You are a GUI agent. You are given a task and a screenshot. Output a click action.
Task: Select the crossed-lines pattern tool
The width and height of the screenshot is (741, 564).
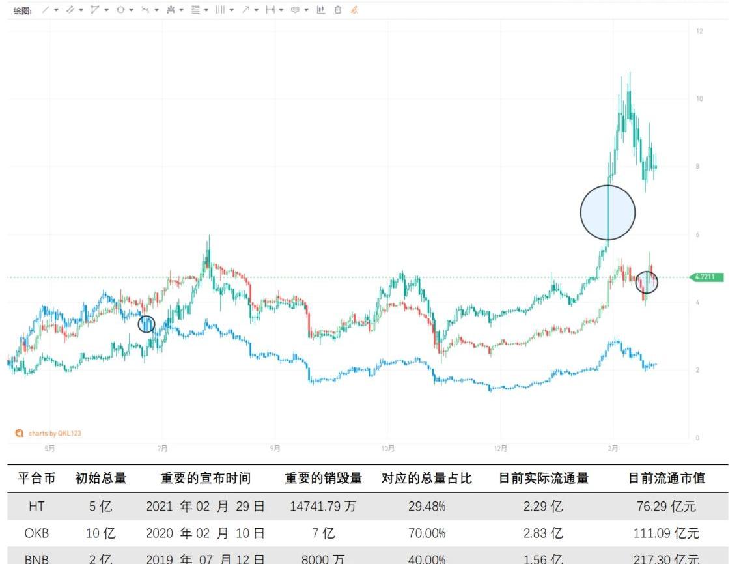145,10
